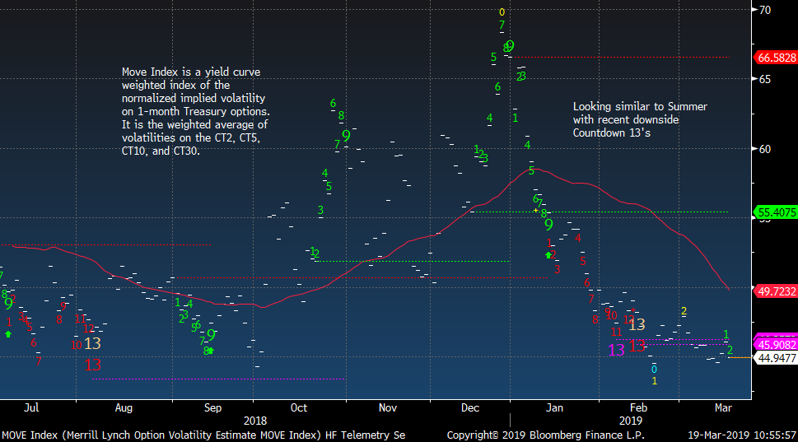This screenshot has height=442, width=798.
Task: Select the Jul label on the time axis
Action: tap(31, 407)
